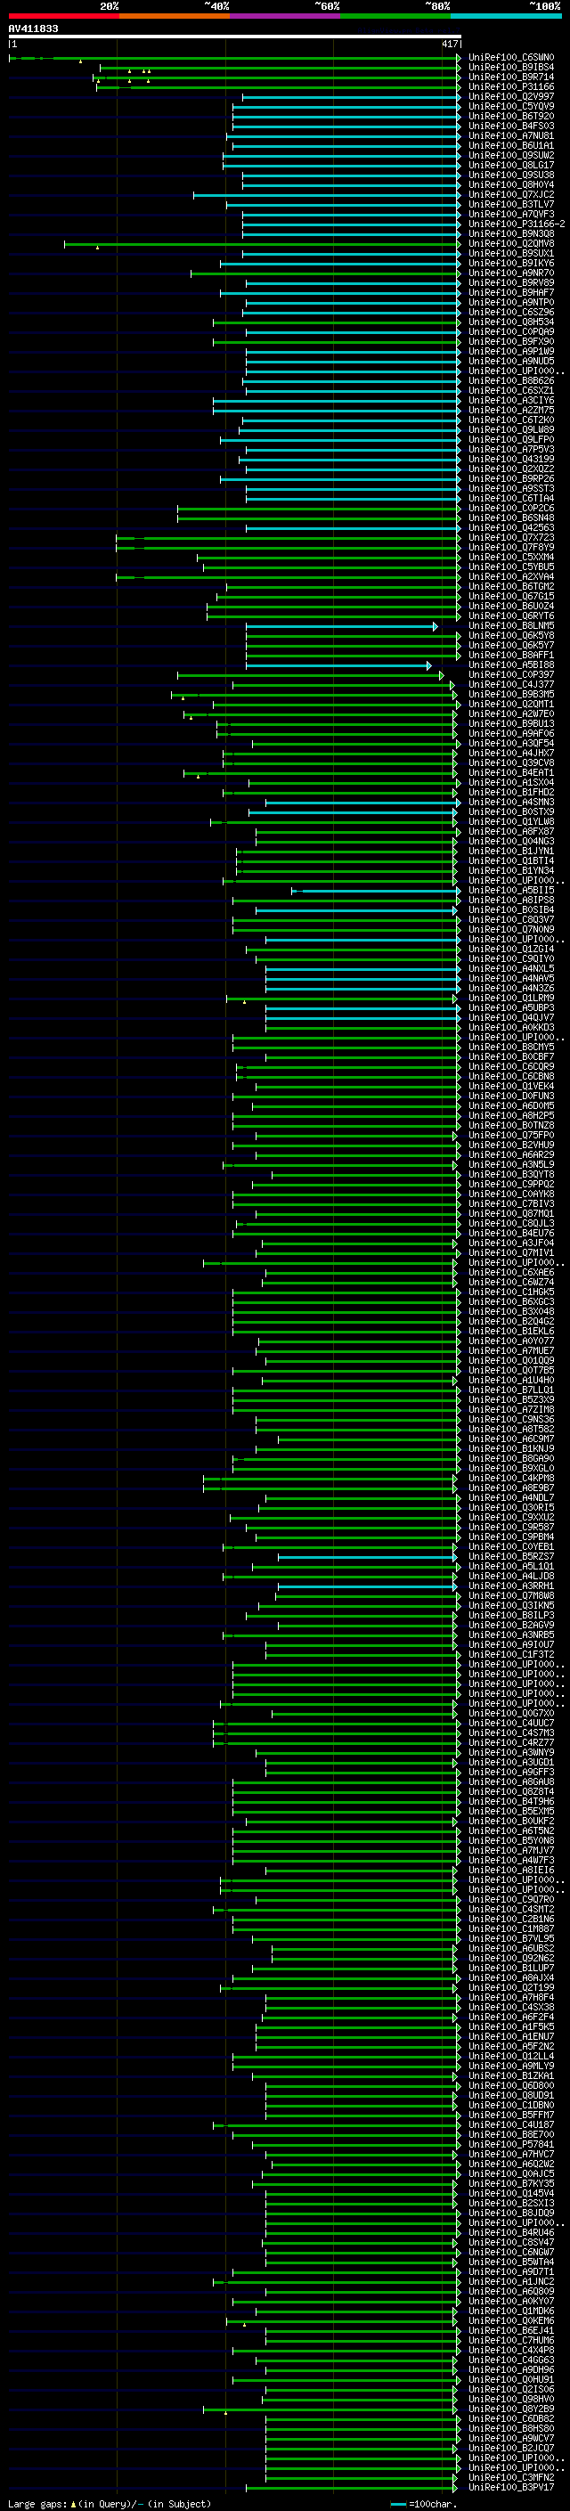Open hit UniRef100_P31166
This screenshot has width=570, height=2511.
click(510, 86)
